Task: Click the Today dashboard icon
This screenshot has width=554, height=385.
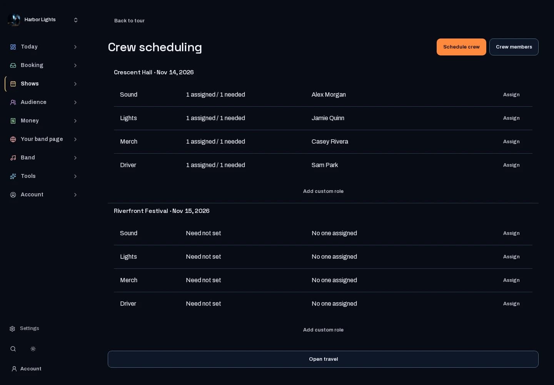Action: point(13,47)
